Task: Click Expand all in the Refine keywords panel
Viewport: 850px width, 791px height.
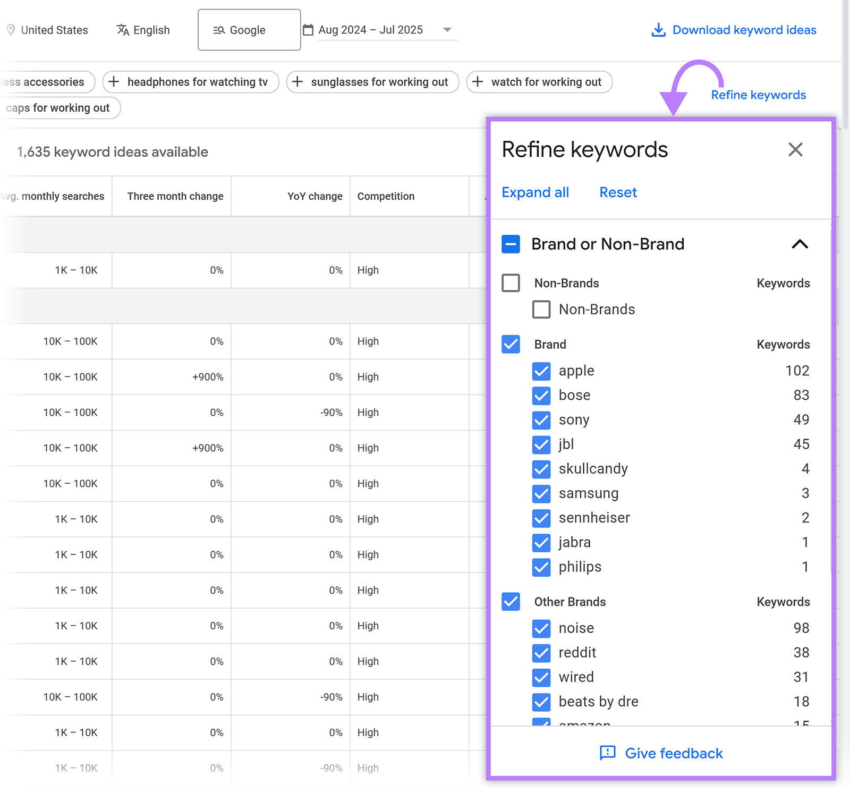Action: click(x=535, y=192)
